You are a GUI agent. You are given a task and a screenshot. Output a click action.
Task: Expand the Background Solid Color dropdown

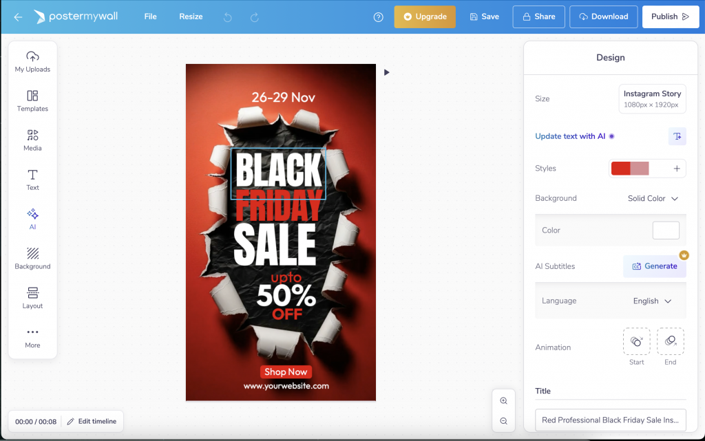tap(652, 198)
